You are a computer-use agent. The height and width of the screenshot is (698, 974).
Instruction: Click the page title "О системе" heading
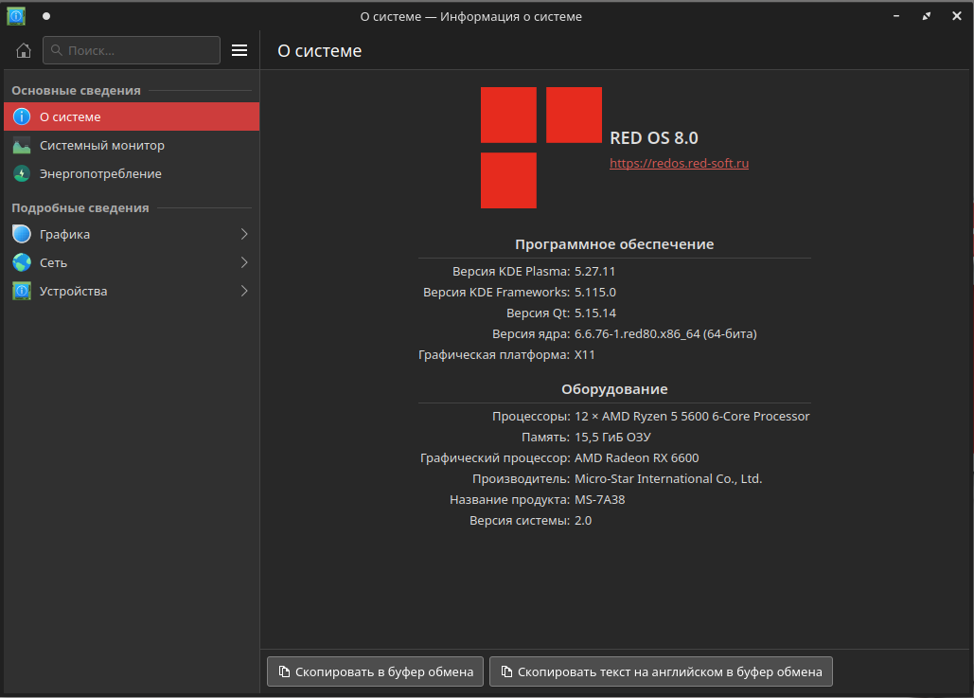319,51
